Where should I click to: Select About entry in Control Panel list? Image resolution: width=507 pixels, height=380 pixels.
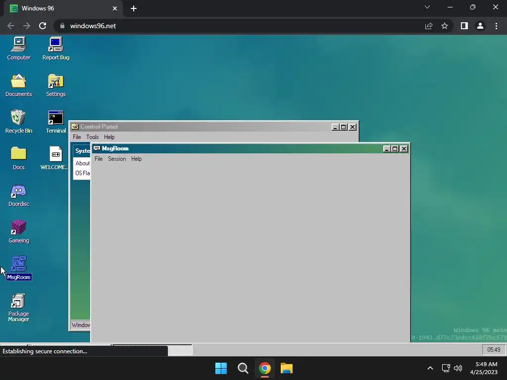(83, 163)
